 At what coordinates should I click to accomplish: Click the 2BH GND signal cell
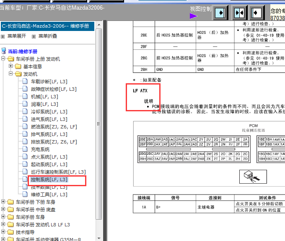point(175,69)
